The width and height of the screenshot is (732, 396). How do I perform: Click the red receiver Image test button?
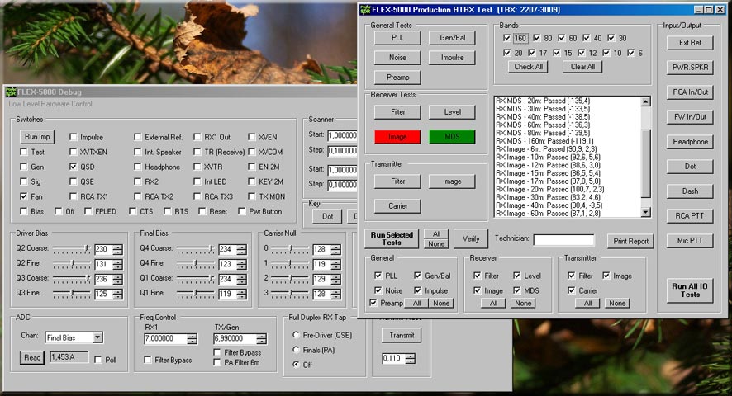[397, 137]
